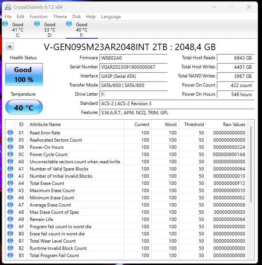Screen dimensions: 262x265
Task: Click status orb for Minimum Erase Count
Action: tap(10, 197)
